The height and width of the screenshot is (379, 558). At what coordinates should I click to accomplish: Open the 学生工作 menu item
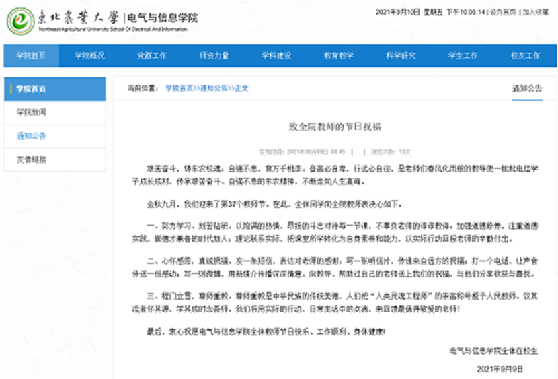click(x=463, y=56)
